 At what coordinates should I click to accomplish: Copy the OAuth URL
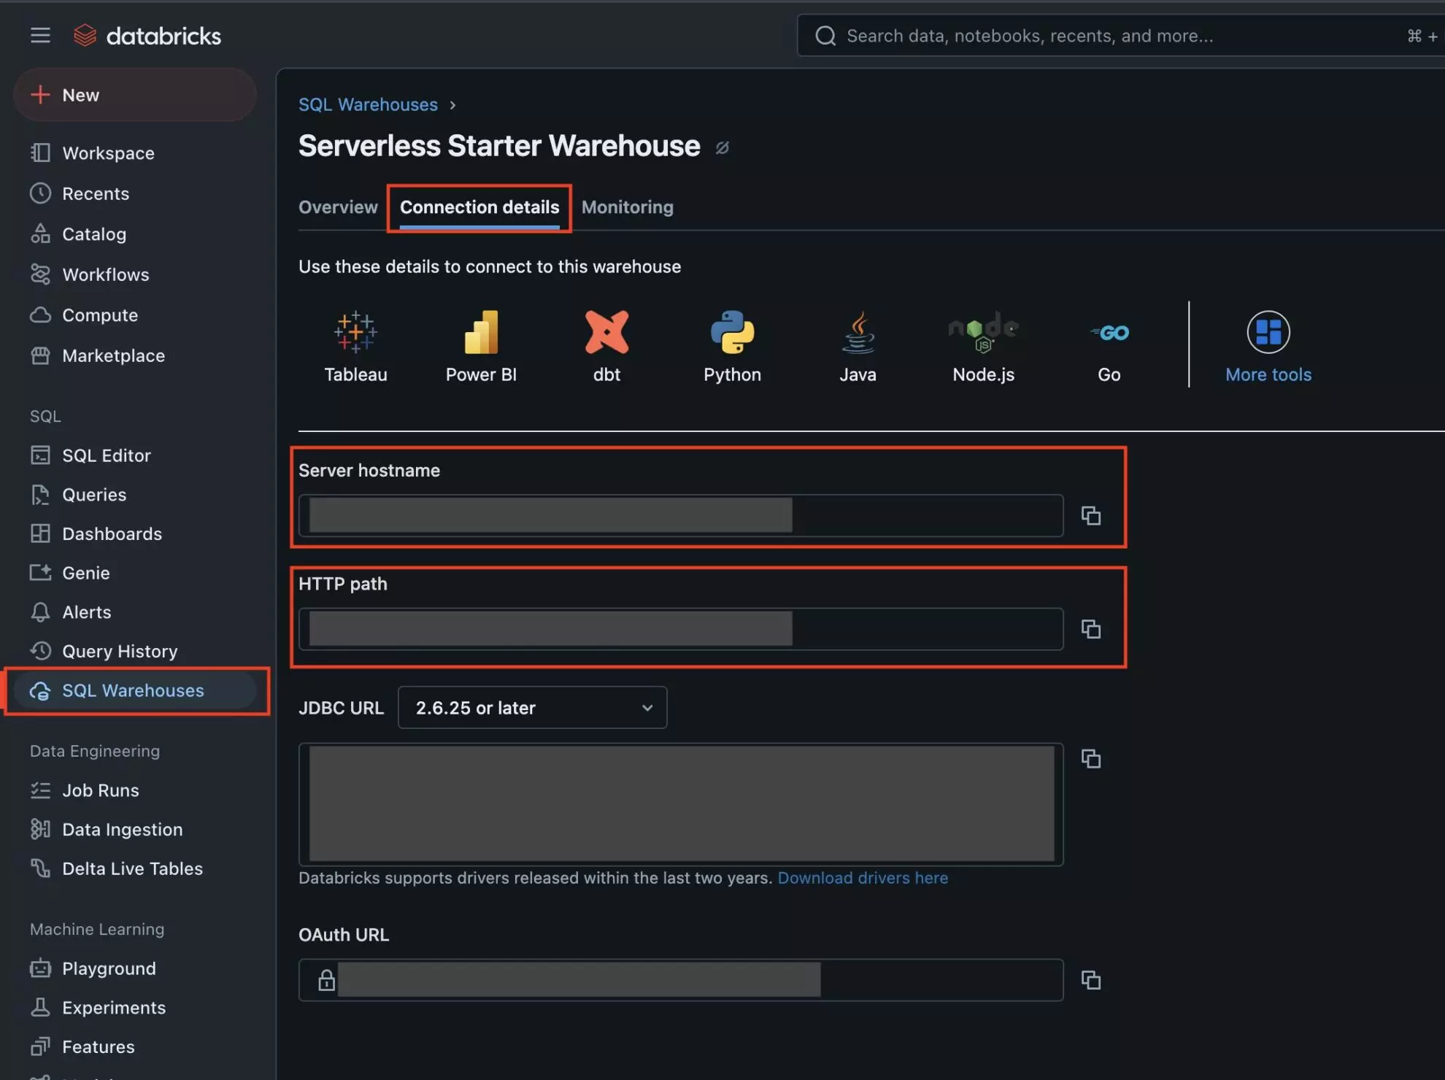tap(1091, 980)
